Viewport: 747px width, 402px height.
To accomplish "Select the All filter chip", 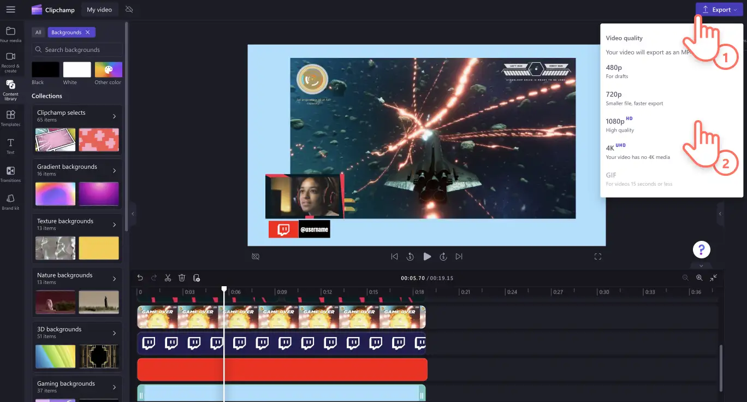I will [38, 32].
